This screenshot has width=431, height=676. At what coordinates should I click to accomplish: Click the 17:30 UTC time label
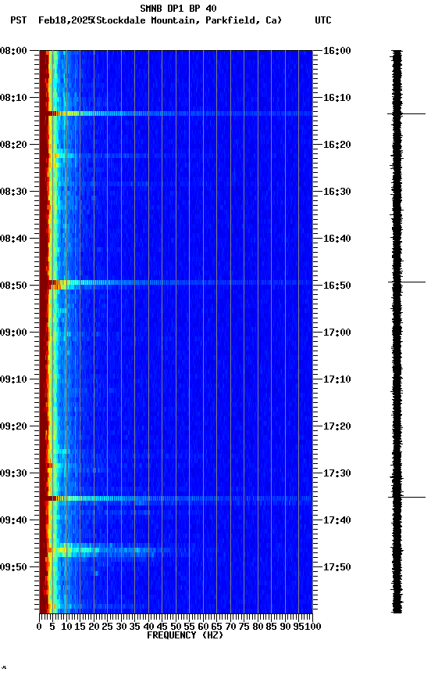337,473
